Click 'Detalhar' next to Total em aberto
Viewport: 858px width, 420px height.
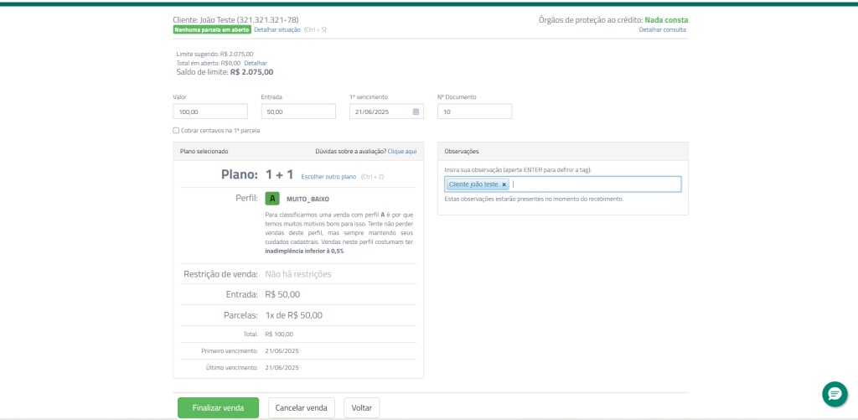256,63
